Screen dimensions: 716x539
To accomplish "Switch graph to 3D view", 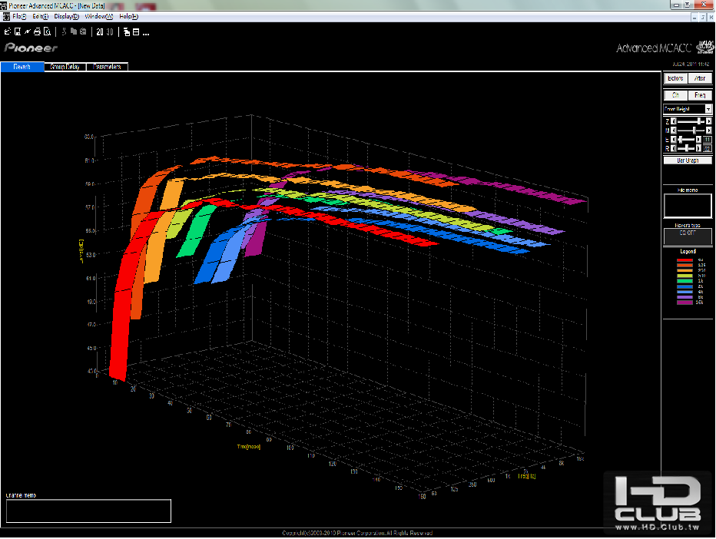I will tap(110, 31).
